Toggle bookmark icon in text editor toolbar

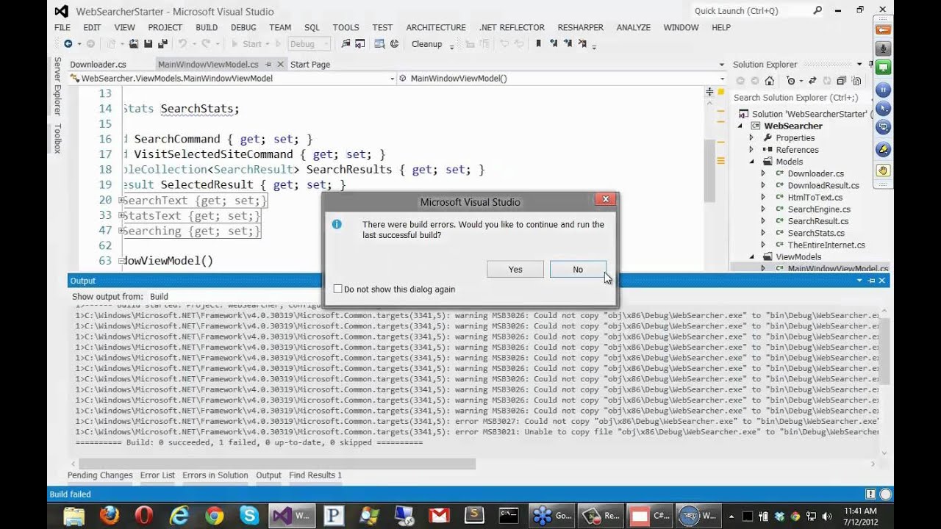click(x=538, y=44)
